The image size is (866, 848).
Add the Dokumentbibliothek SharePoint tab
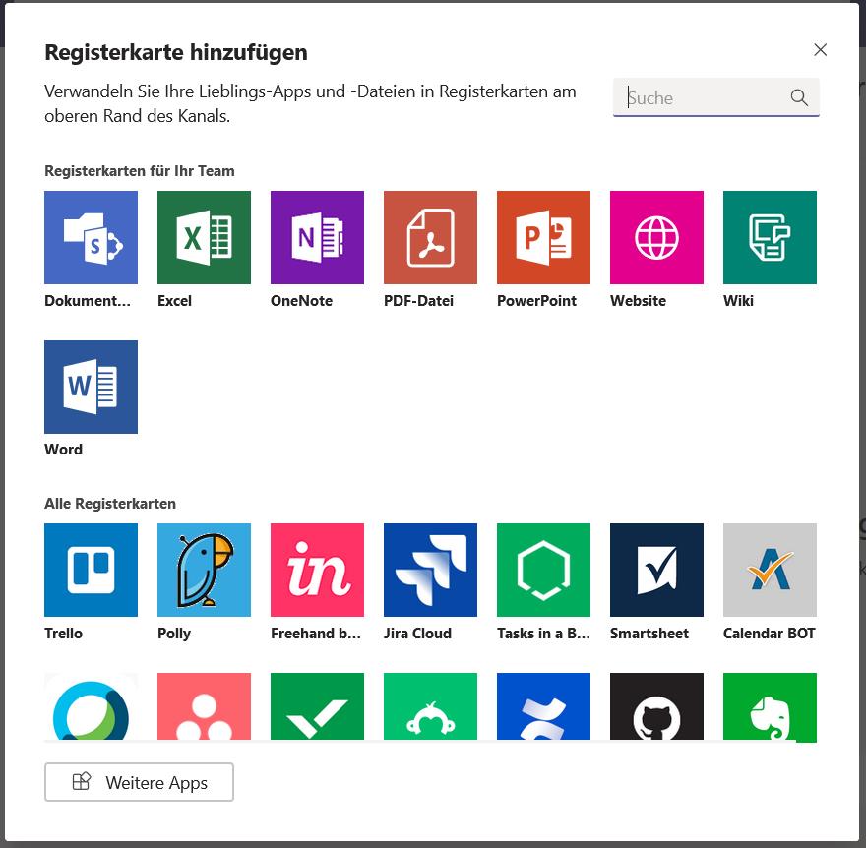(x=92, y=237)
